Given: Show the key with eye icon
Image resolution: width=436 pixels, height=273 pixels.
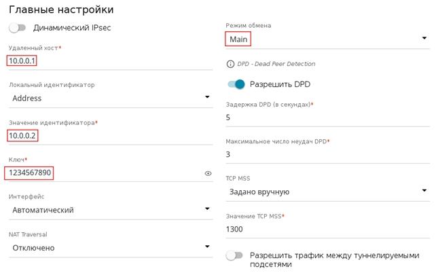Looking at the screenshot, I should [208, 174].
